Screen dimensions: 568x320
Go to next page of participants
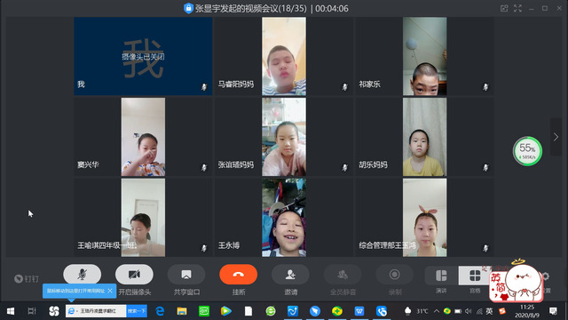[556, 137]
